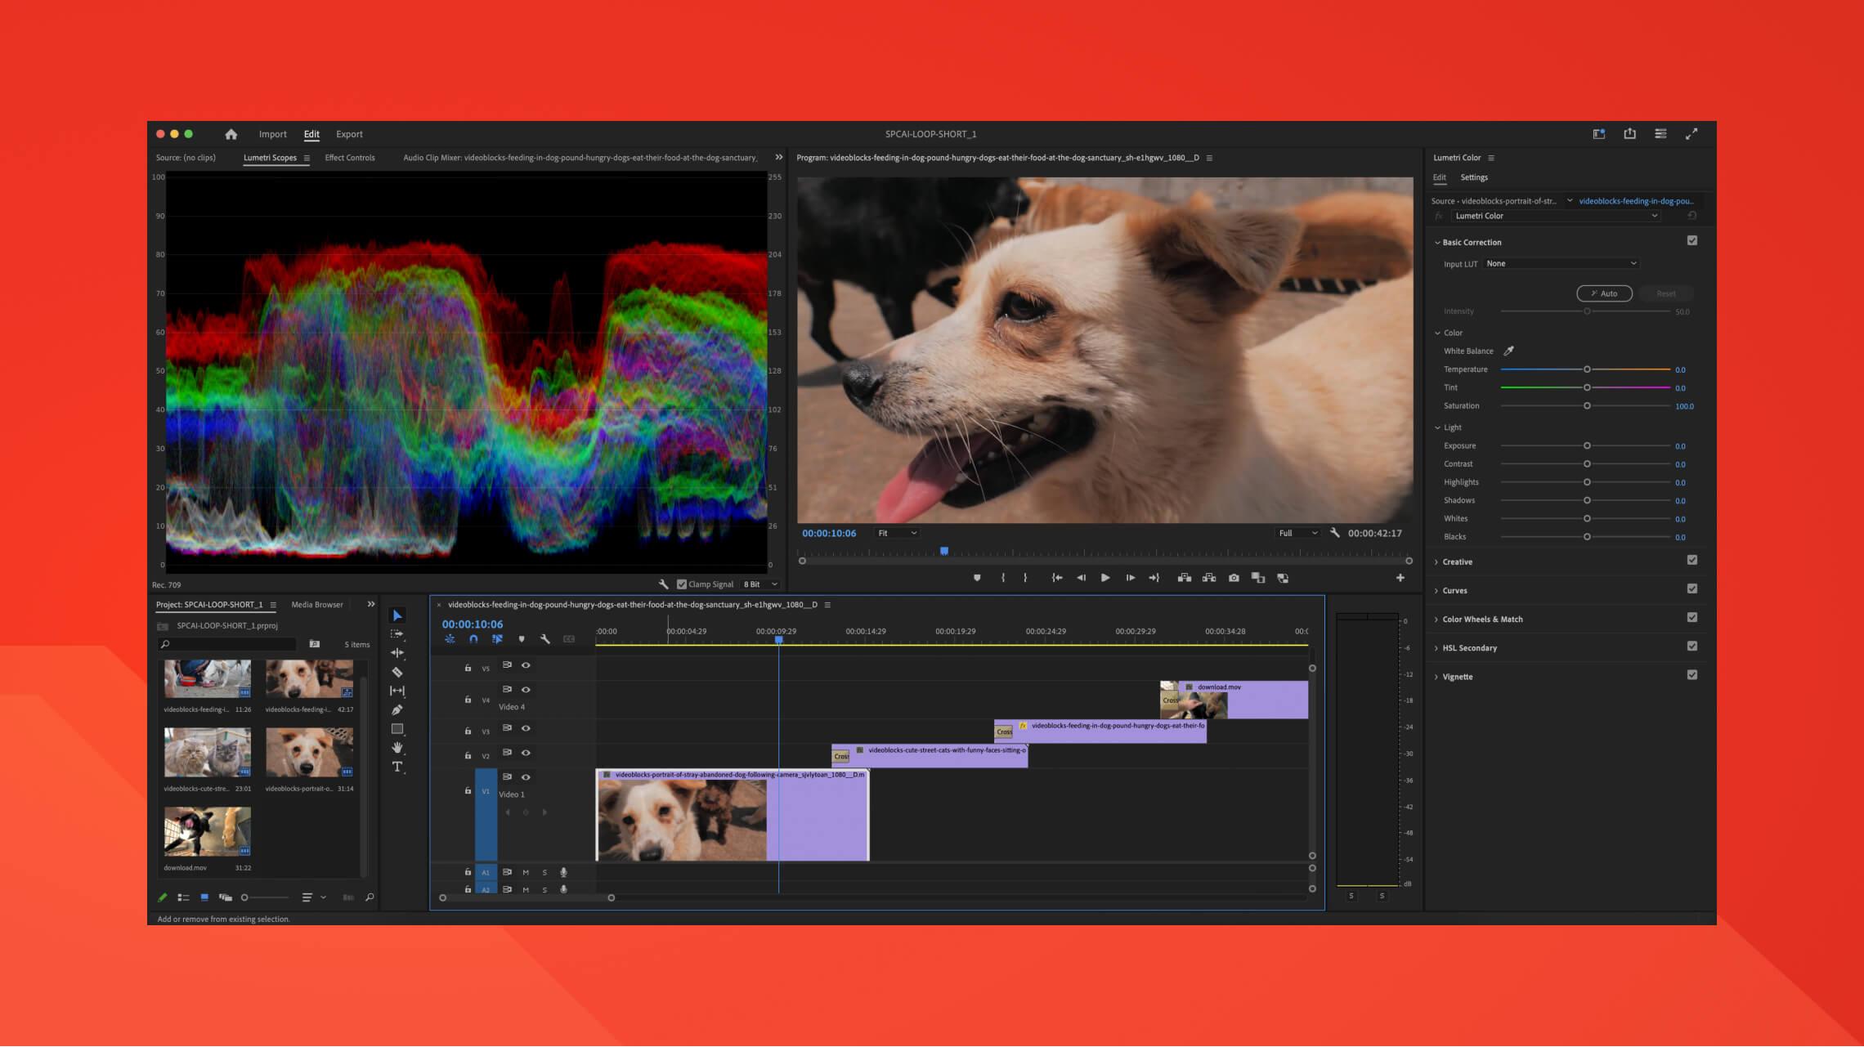Toggle the Clamp Signal checkbox

point(682,584)
